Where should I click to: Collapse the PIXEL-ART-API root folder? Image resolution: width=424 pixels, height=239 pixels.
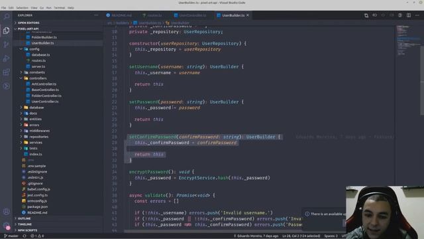click(x=28, y=29)
